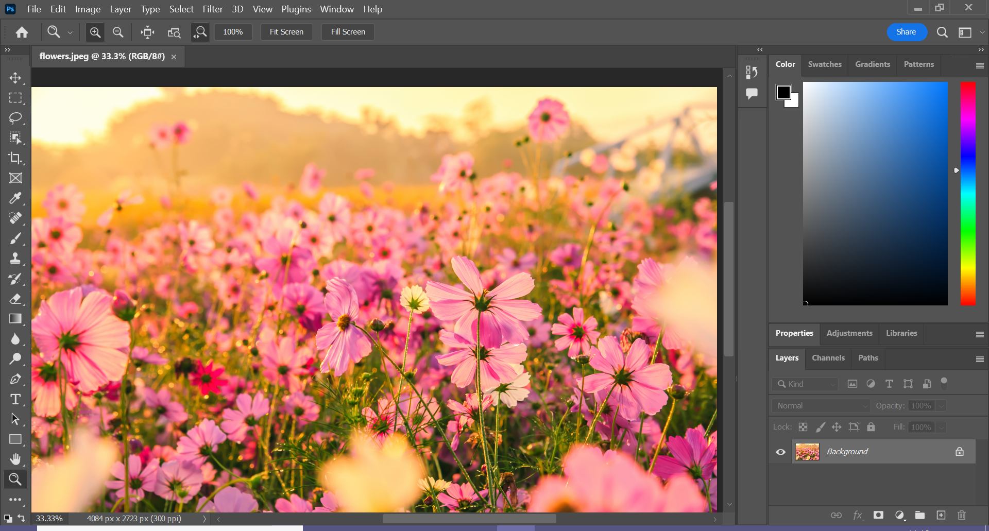This screenshot has height=531, width=989.
Task: Select the Hand tool
Action: (15, 459)
